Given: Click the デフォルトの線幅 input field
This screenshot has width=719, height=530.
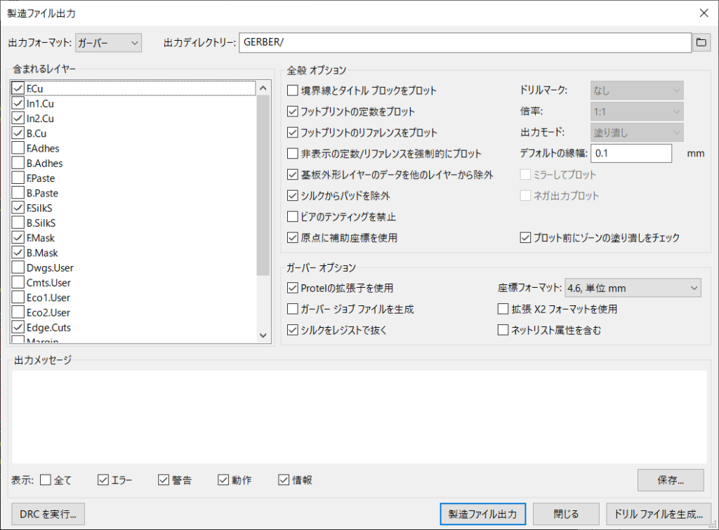Looking at the screenshot, I should click(x=631, y=153).
